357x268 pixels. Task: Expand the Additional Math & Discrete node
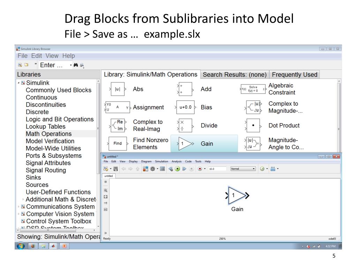(23, 199)
